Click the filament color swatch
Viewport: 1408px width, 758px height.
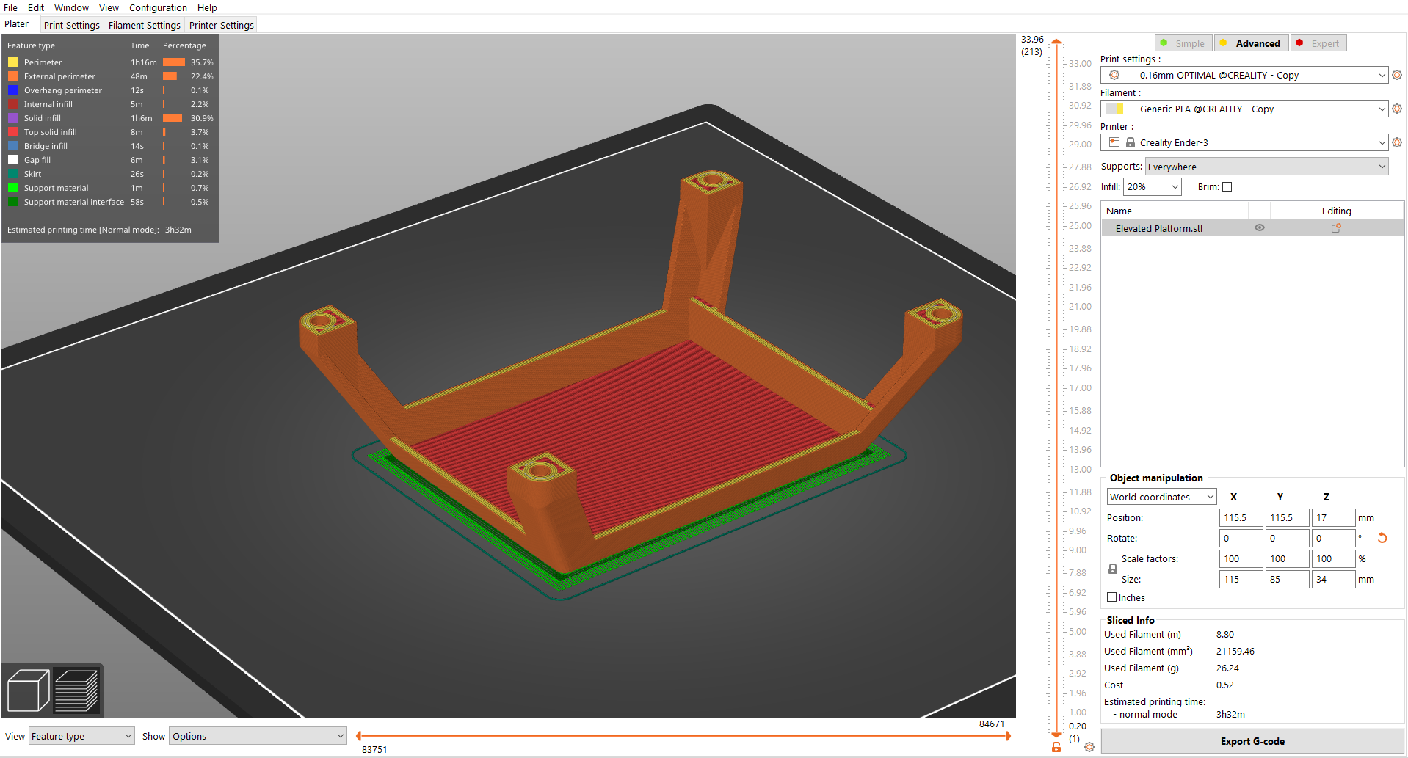[x=1114, y=109]
